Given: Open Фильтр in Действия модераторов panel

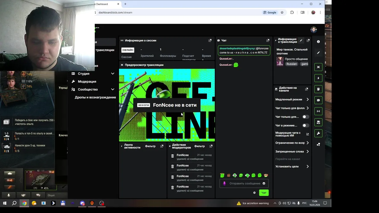Looking at the screenshot, I should (x=200, y=146).
